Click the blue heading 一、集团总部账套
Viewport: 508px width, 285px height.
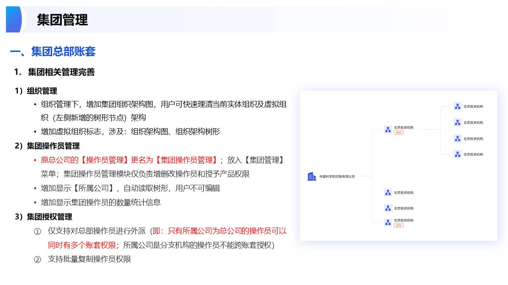[53, 51]
